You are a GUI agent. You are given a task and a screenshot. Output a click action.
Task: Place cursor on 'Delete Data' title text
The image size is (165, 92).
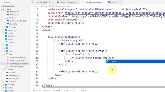65,23
